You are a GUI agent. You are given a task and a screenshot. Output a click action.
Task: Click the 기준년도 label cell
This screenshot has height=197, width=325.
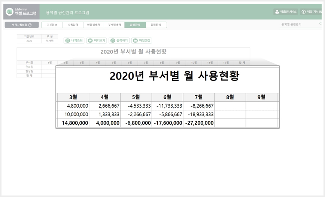click(29, 36)
